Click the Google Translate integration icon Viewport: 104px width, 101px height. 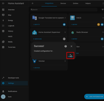[x=34, y=18]
